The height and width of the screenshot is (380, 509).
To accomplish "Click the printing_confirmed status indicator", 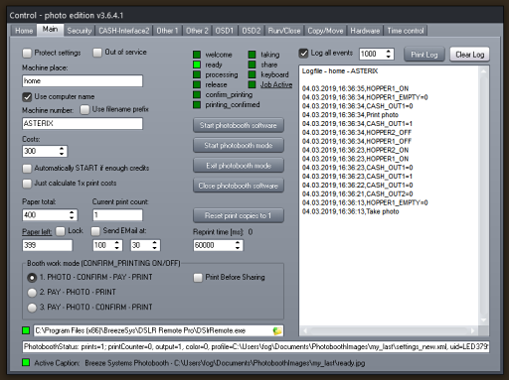I will [x=197, y=105].
